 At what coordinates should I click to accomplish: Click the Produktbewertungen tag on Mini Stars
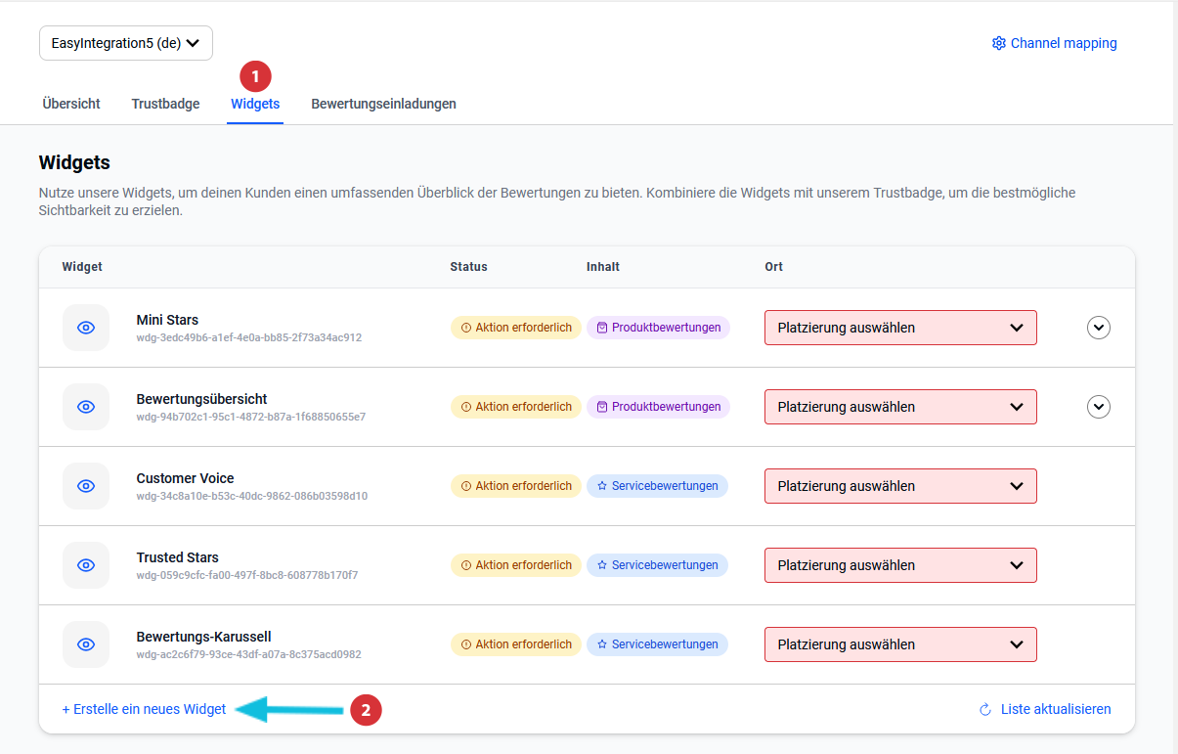(x=658, y=328)
